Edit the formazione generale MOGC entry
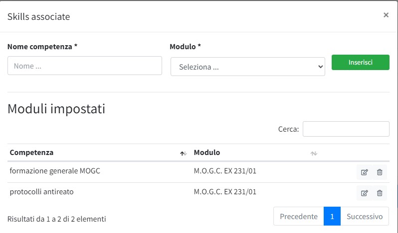The height and width of the screenshot is (233, 398). click(364, 172)
